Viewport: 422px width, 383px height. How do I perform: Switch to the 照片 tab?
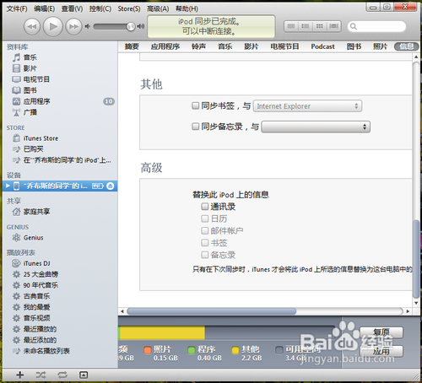[x=380, y=46]
